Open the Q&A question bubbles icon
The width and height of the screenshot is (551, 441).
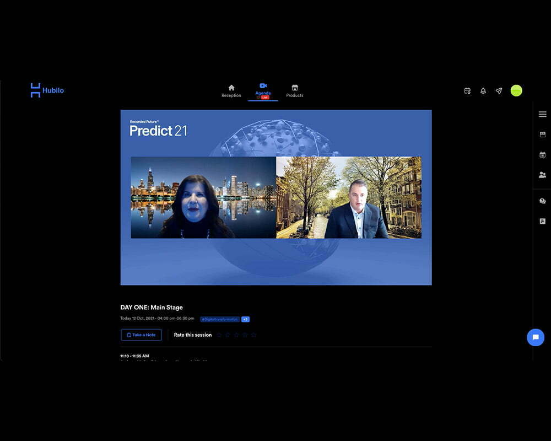543,201
